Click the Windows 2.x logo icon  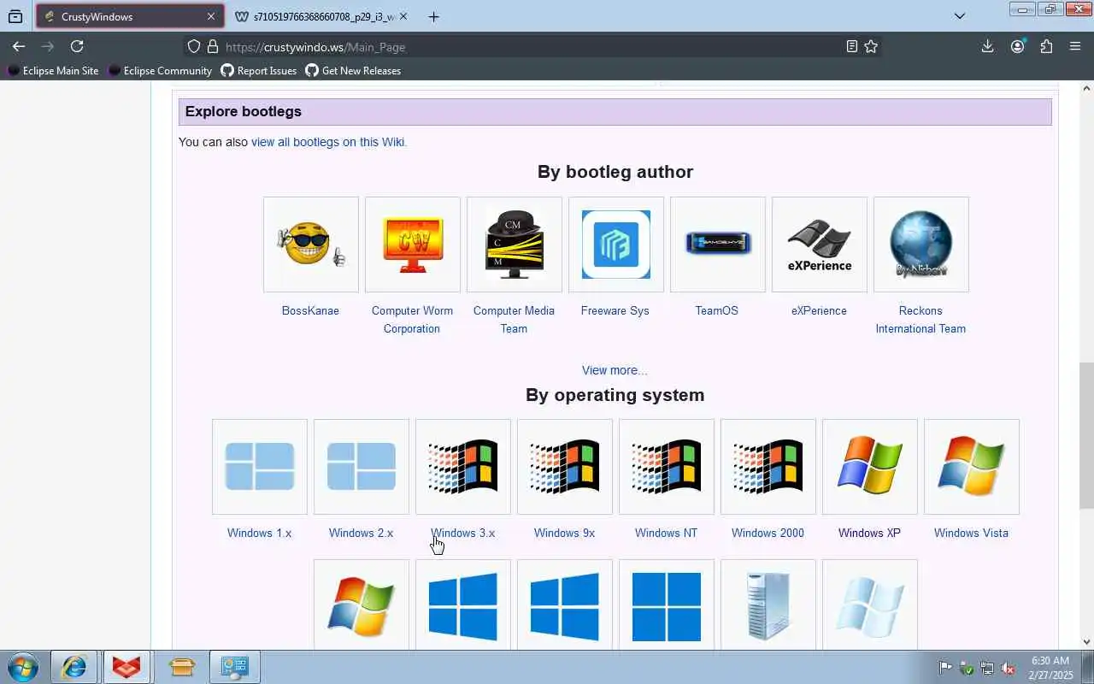(361, 467)
